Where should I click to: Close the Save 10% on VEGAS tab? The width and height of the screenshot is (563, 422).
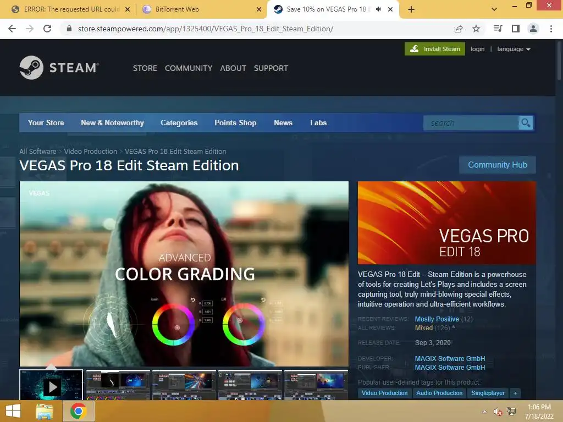[390, 10]
